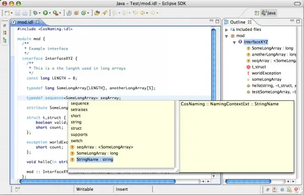Open the Run configurations dropdown arrow

pyautogui.click(x=50, y=13)
